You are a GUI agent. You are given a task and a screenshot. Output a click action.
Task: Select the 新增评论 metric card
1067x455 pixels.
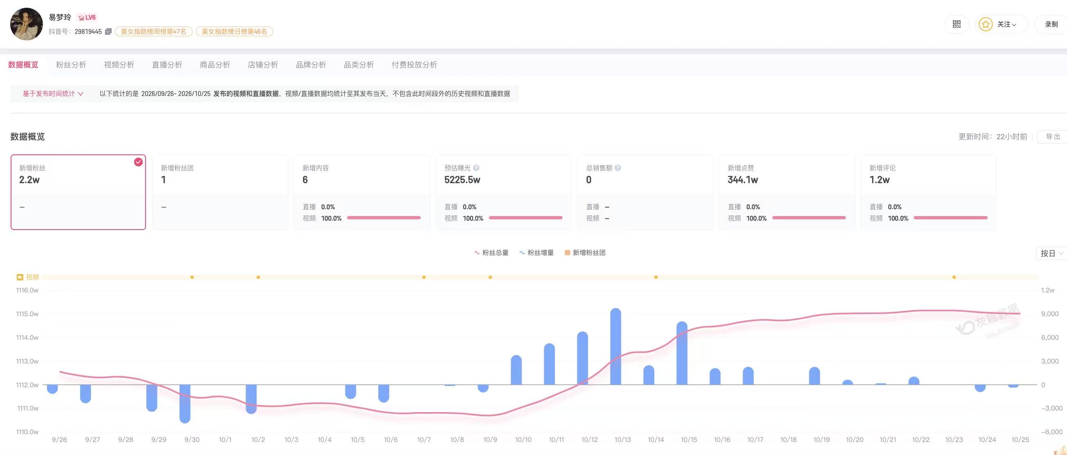point(928,192)
